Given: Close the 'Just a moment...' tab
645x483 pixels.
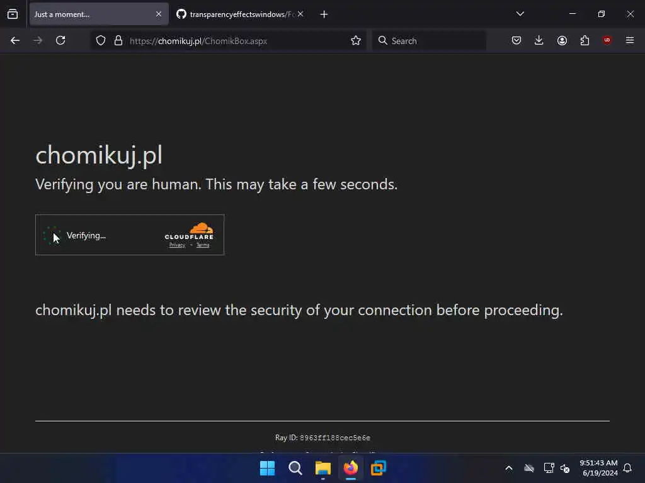Looking at the screenshot, I should (x=159, y=14).
